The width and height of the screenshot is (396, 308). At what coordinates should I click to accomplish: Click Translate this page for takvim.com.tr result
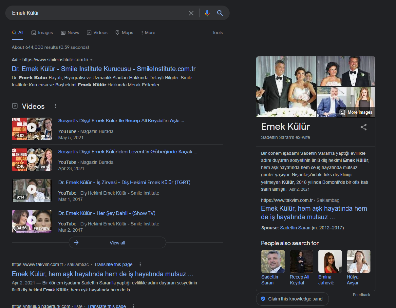[113, 264]
